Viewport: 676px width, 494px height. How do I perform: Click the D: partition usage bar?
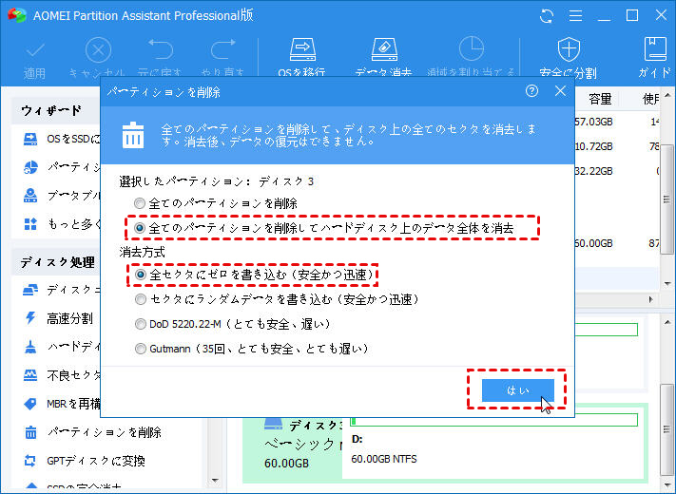click(x=494, y=420)
